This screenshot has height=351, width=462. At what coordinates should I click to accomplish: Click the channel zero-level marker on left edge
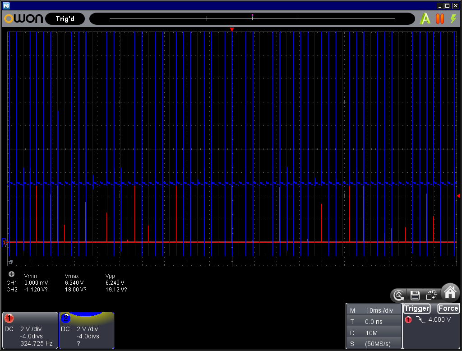pos(4,243)
